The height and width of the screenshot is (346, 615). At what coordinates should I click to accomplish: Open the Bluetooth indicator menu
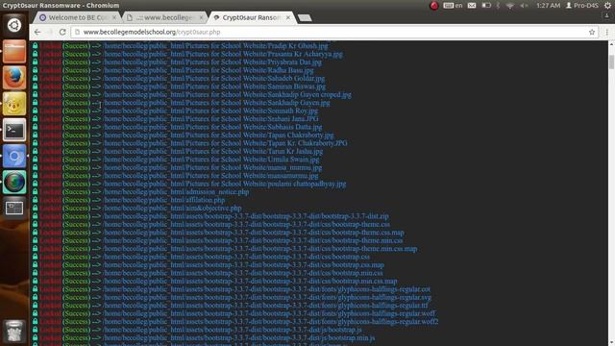coord(498,6)
